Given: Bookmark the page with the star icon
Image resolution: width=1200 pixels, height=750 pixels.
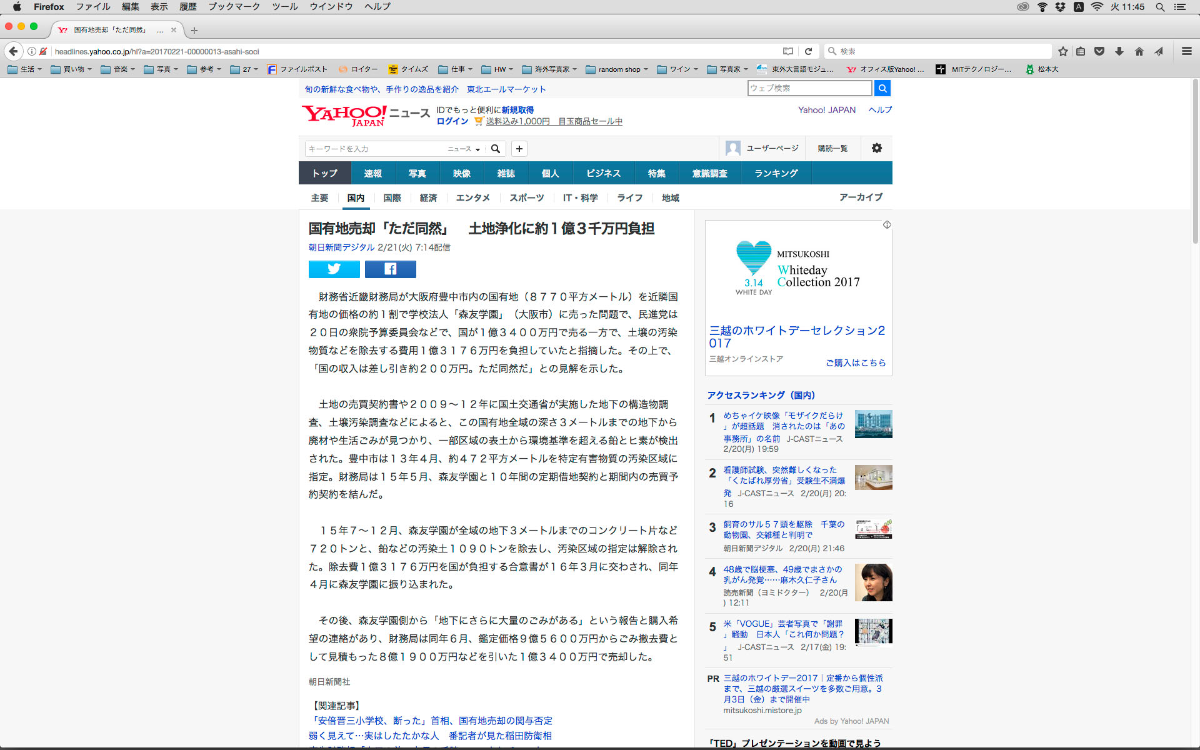Looking at the screenshot, I should (1062, 51).
